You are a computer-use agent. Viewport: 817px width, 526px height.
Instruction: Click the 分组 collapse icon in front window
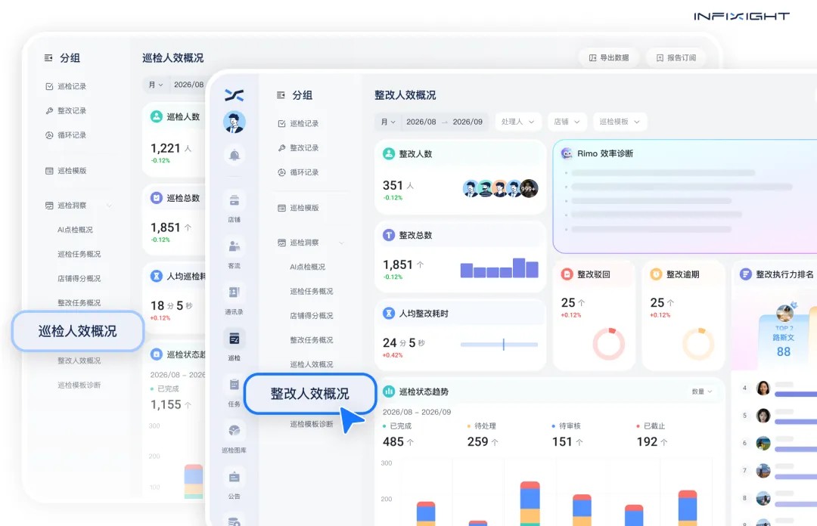tap(281, 94)
